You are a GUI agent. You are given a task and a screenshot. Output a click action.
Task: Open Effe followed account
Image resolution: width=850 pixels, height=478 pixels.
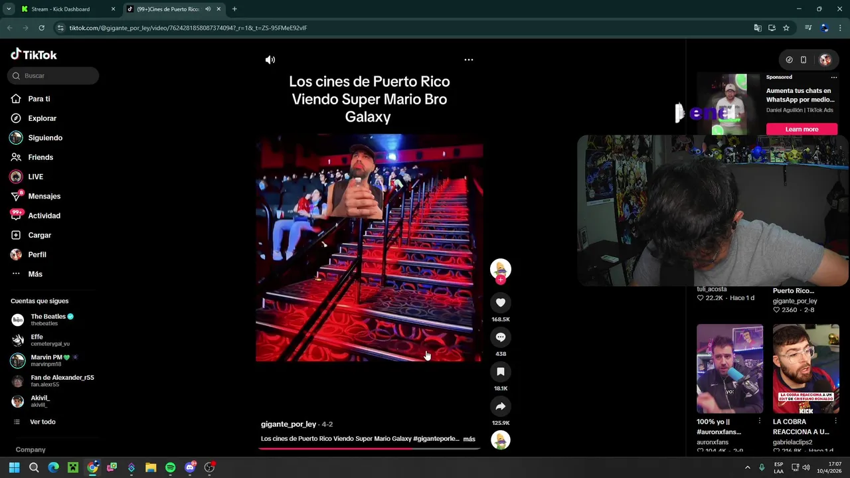50,340
